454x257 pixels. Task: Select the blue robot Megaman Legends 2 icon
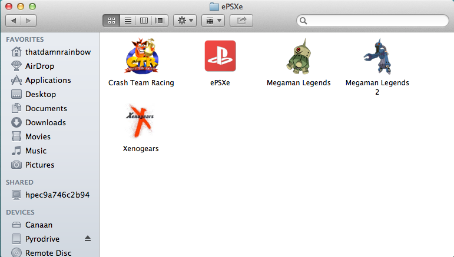(377, 56)
